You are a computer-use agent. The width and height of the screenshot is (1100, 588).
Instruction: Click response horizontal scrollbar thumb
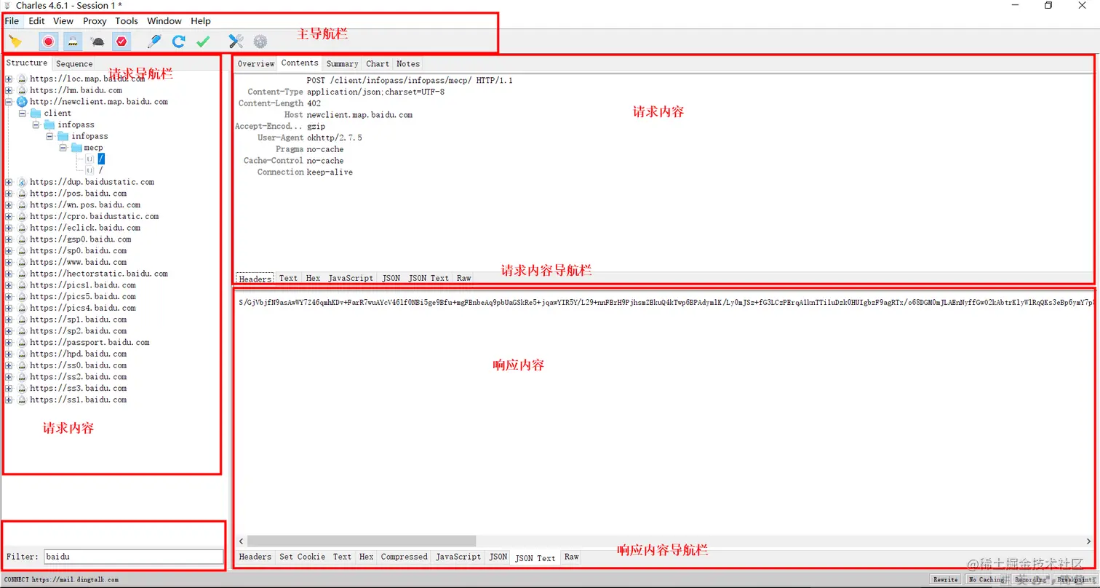pos(362,541)
